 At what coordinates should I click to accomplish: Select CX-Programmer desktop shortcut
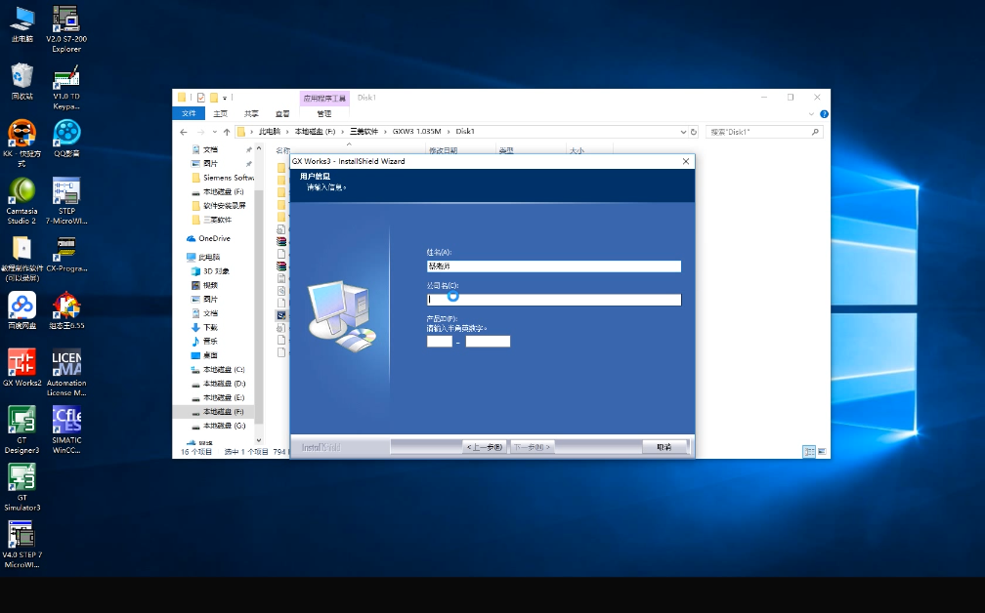(x=66, y=254)
